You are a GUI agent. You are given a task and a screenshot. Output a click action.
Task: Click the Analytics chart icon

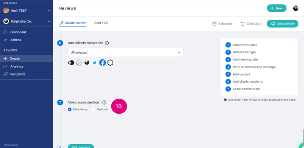[x=5, y=66]
